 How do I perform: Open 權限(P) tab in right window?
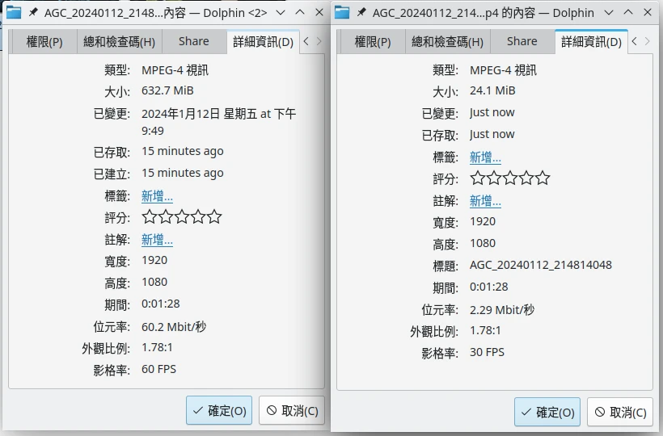[373, 42]
